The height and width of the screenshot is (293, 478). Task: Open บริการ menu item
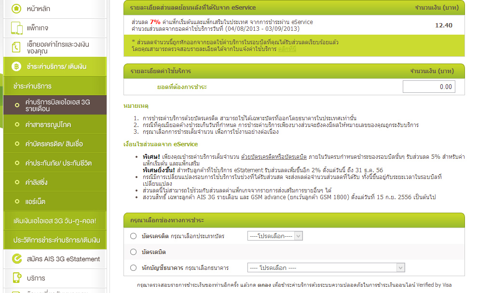click(x=55, y=278)
